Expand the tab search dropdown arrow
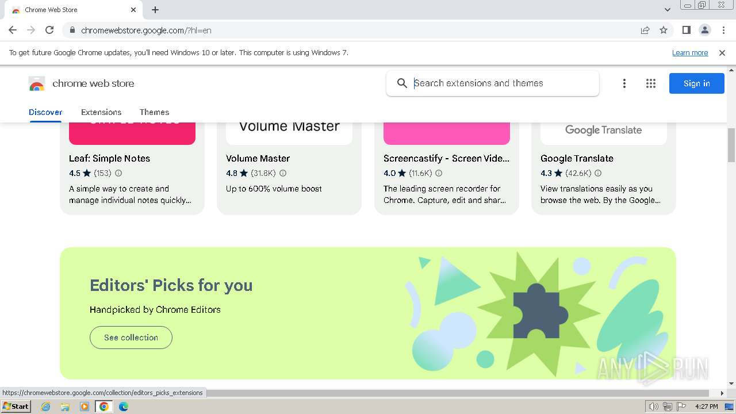 click(667, 10)
